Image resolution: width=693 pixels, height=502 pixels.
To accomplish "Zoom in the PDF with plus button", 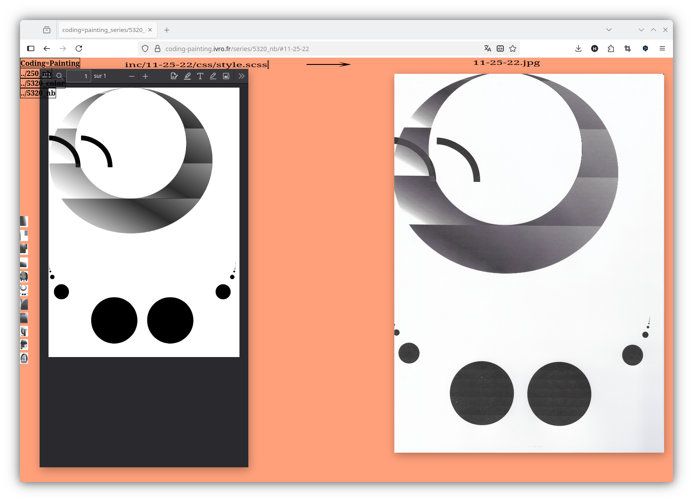I will click(x=146, y=76).
